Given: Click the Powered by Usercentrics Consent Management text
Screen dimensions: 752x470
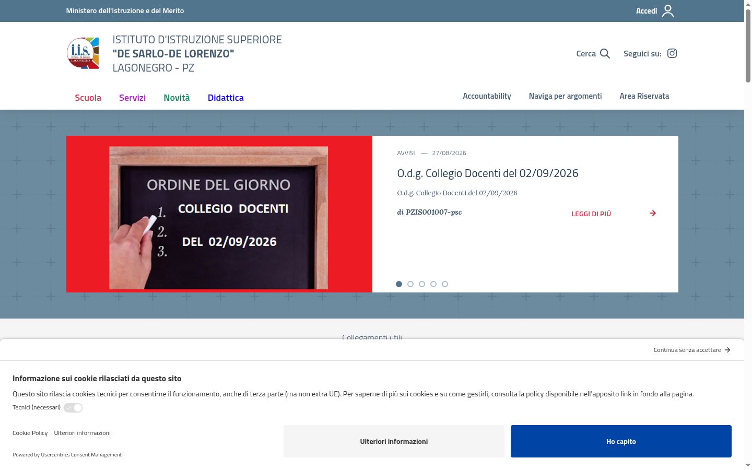Looking at the screenshot, I should pyautogui.click(x=67, y=455).
